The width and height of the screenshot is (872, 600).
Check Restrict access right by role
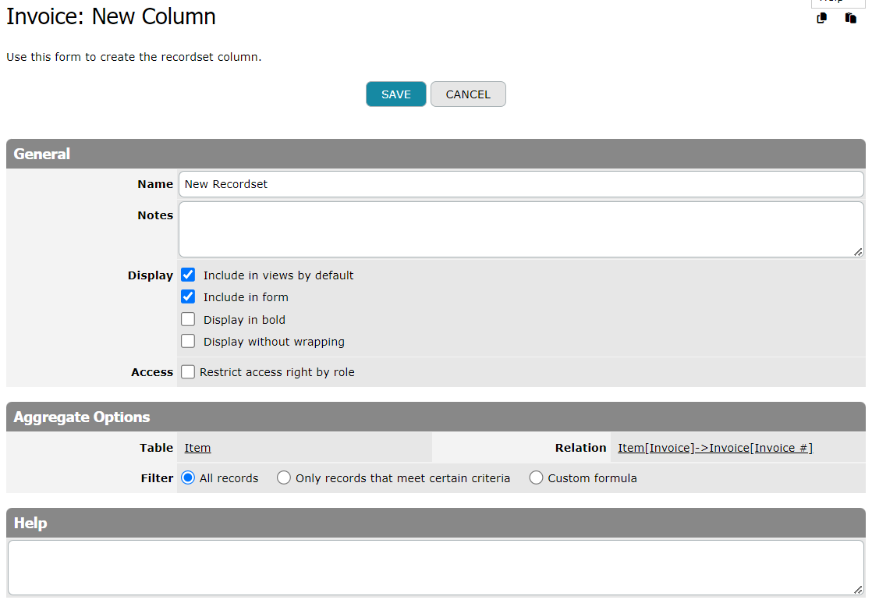click(188, 372)
